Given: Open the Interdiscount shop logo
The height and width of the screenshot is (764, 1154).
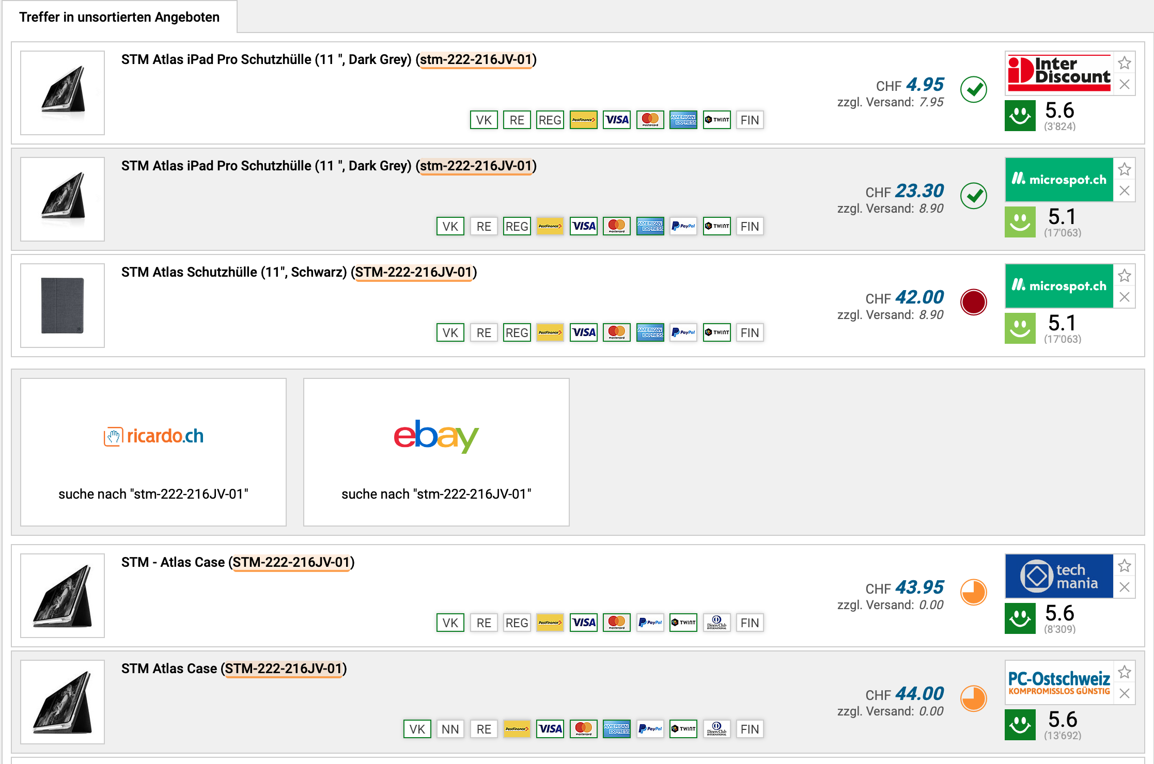Looking at the screenshot, I should click(1059, 74).
